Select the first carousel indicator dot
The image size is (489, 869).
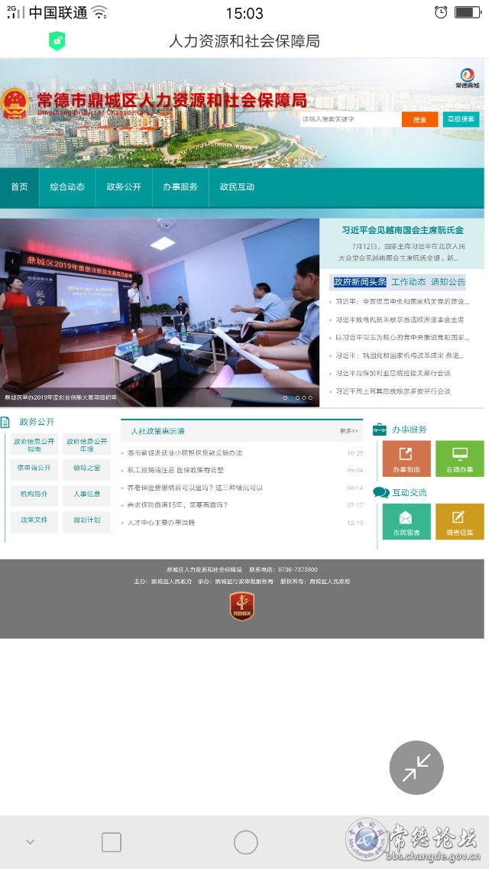click(x=286, y=398)
